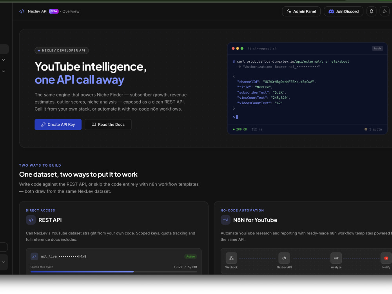Click the REST API heading

point(50,220)
